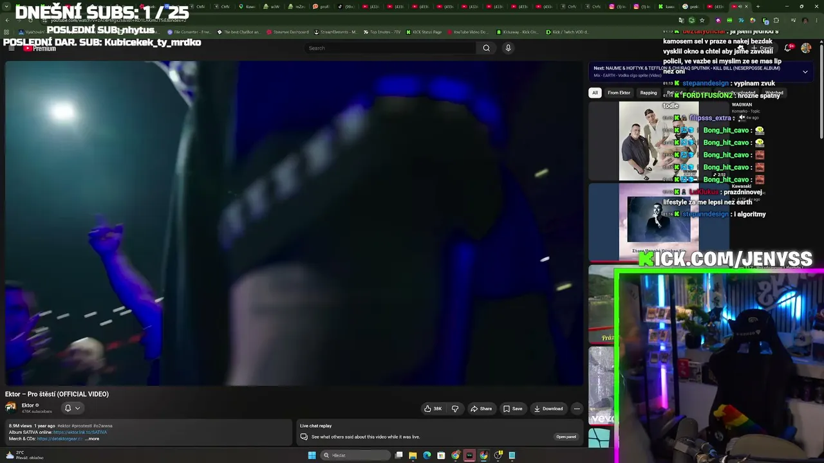Open the Microsoft Store taskbar icon
The width and height of the screenshot is (824, 463).
tap(441, 455)
